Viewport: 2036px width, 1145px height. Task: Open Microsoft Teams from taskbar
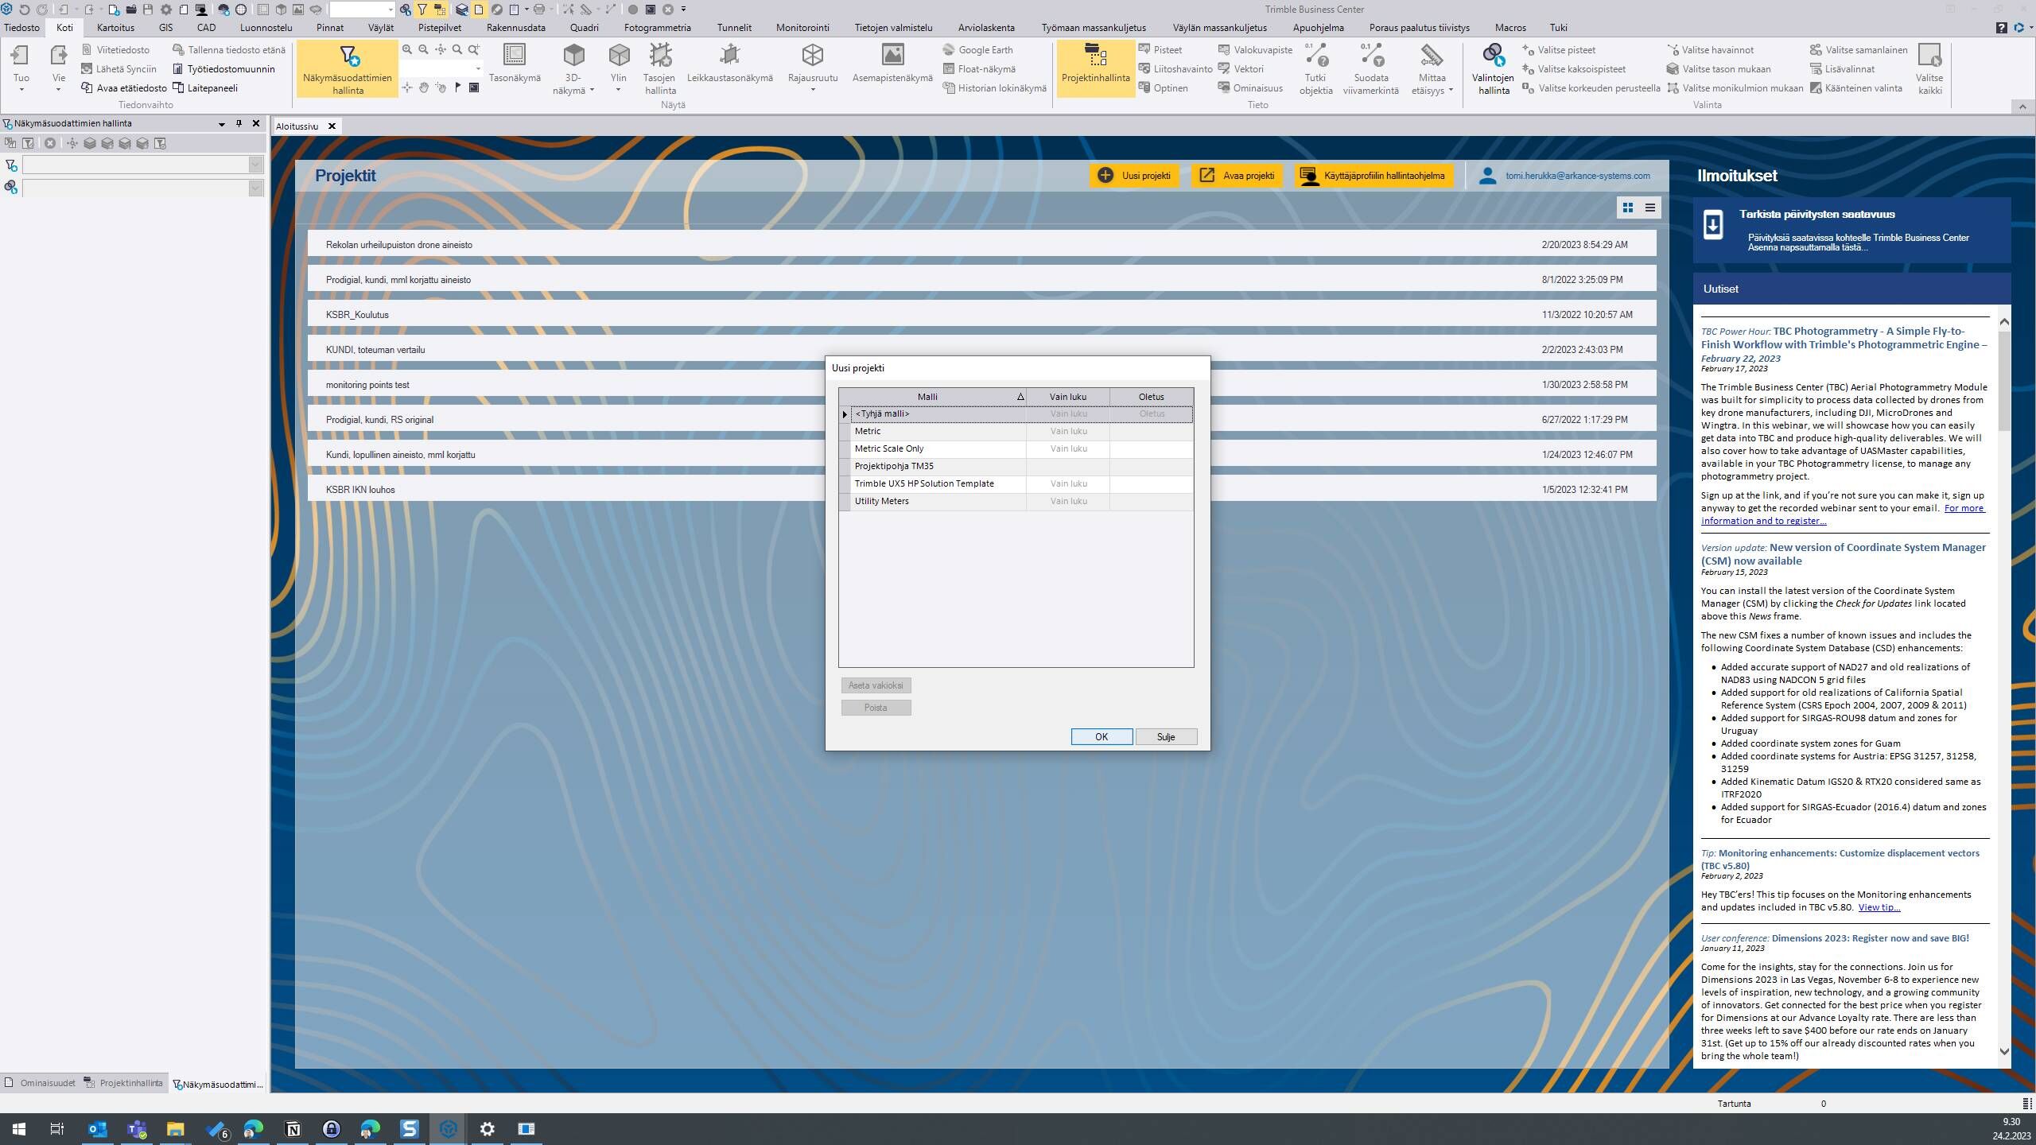(x=137, y=1128)
